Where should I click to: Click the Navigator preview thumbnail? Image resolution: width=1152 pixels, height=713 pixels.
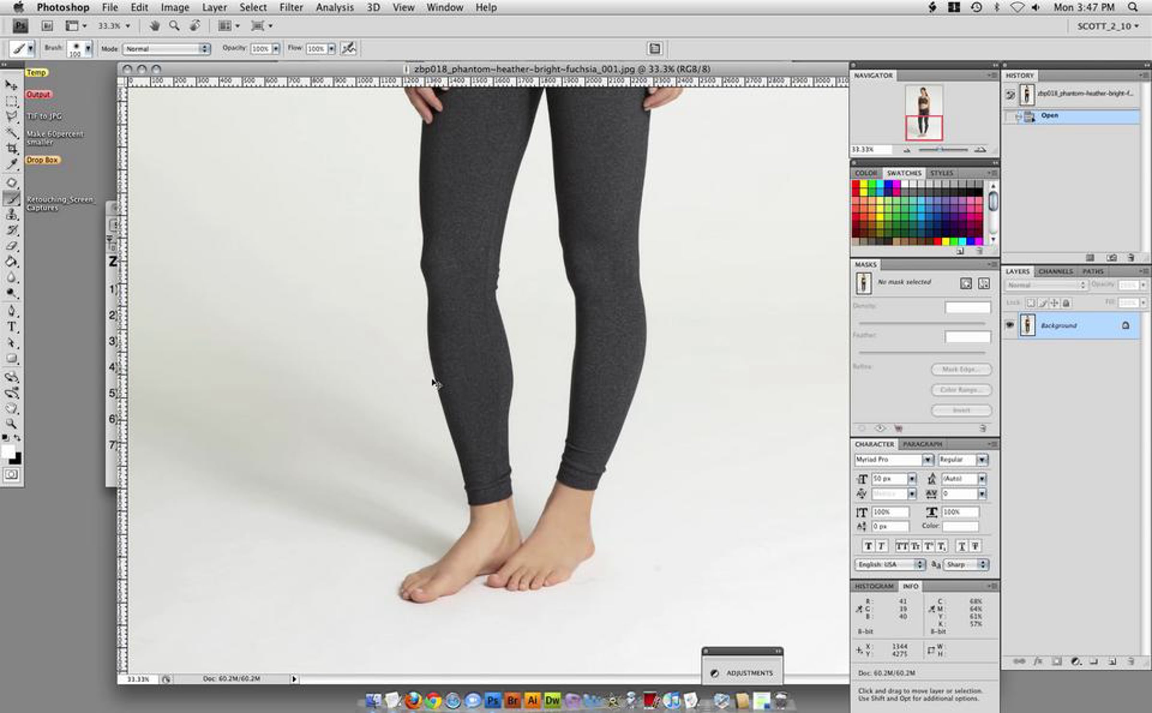[x=924, y=113]
